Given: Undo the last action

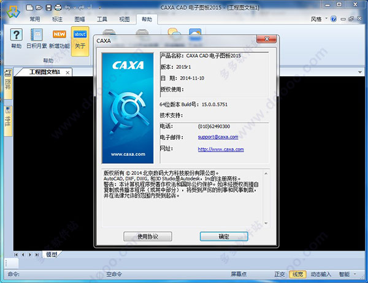Looking at the screenshot, I should click(68, 8).
